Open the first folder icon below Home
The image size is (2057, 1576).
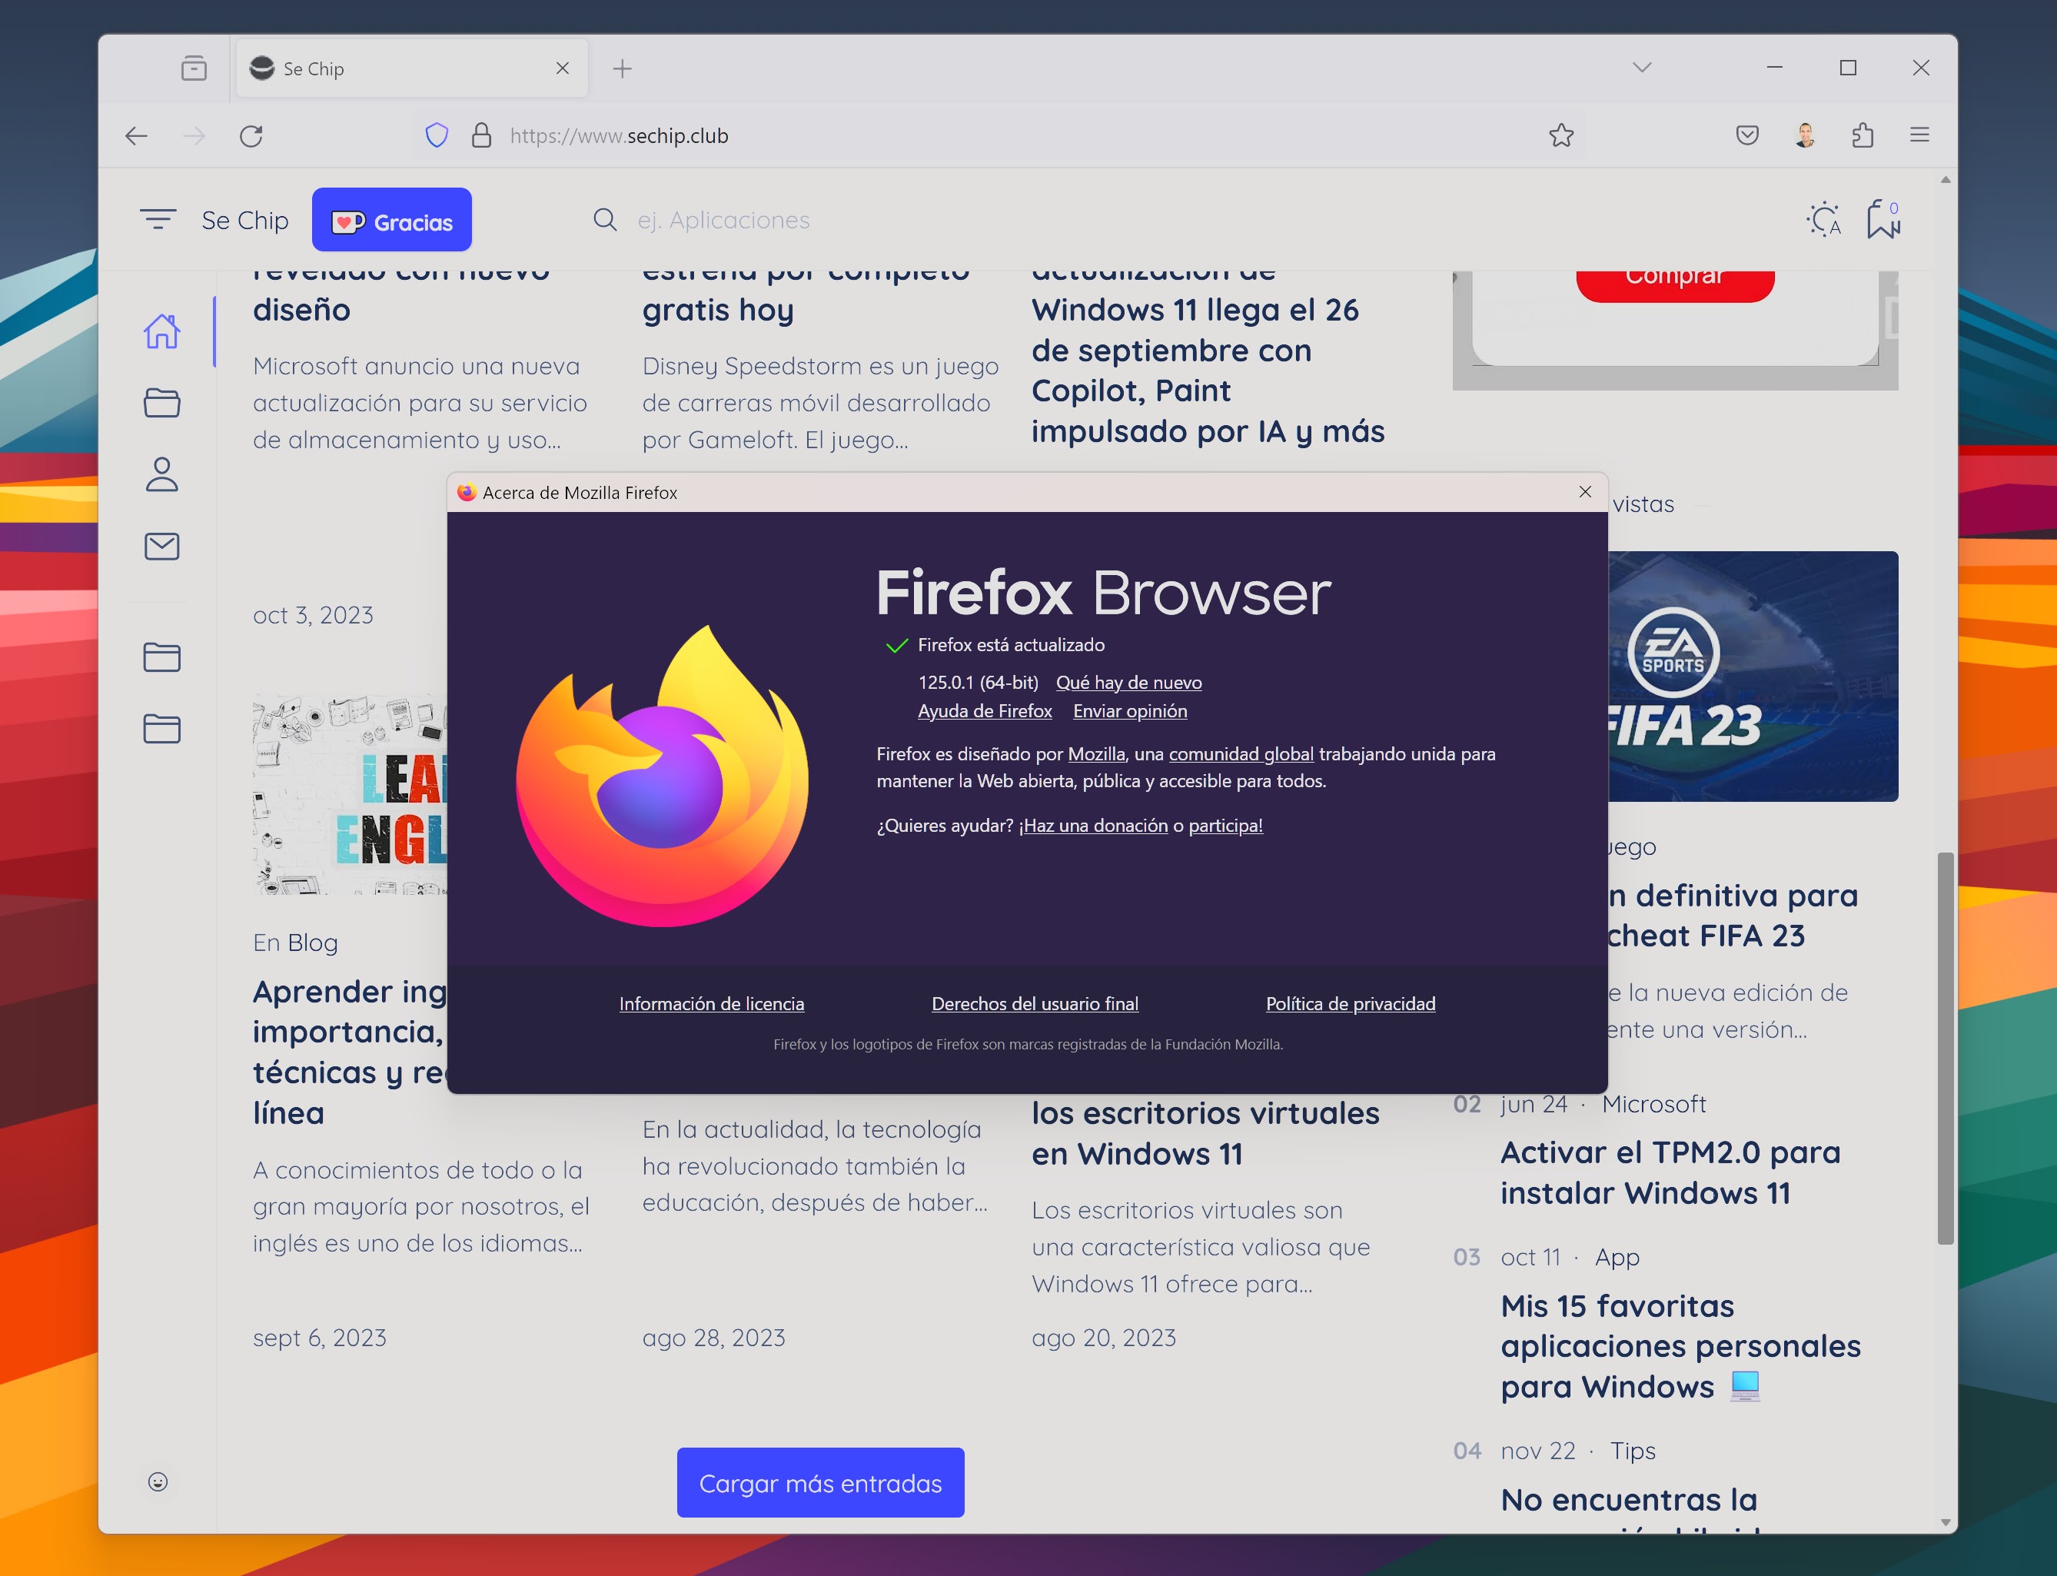(162, 402)
